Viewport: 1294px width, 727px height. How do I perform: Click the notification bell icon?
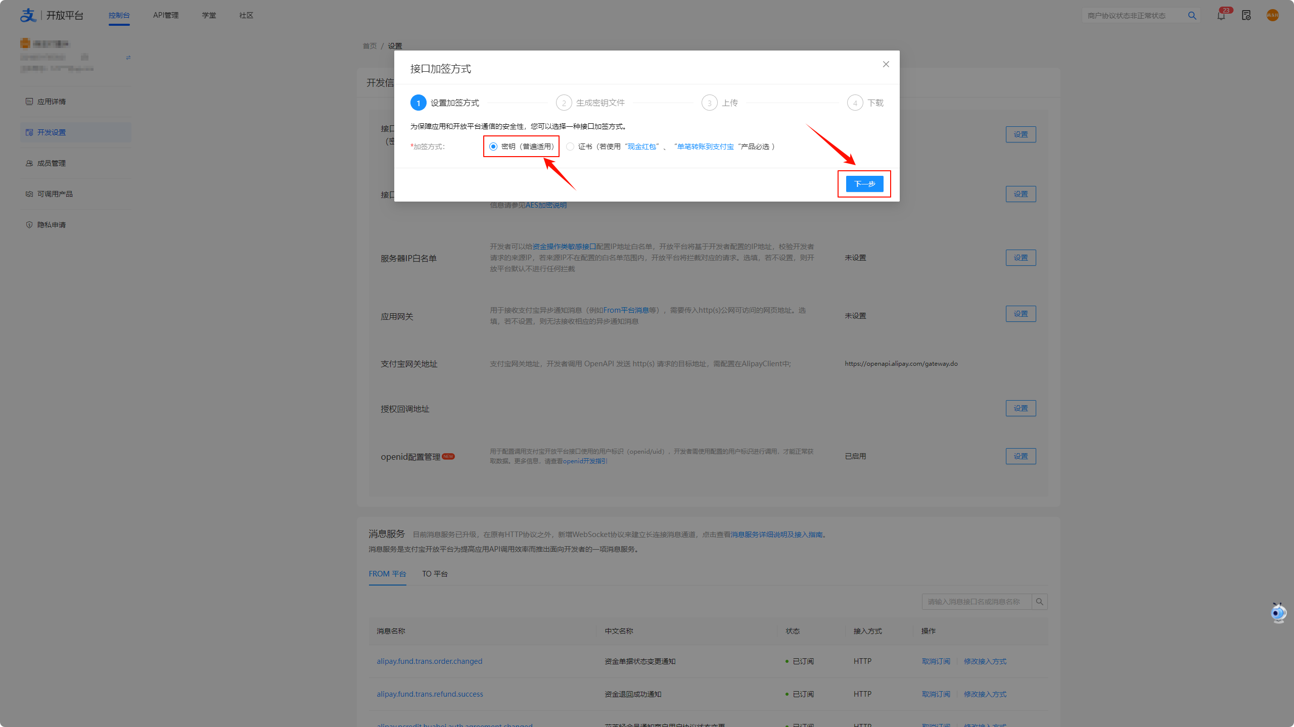(x=1221, y=16)
